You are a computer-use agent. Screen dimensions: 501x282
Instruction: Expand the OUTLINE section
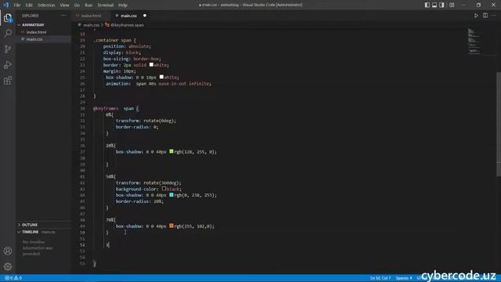(x=30, y=225)
